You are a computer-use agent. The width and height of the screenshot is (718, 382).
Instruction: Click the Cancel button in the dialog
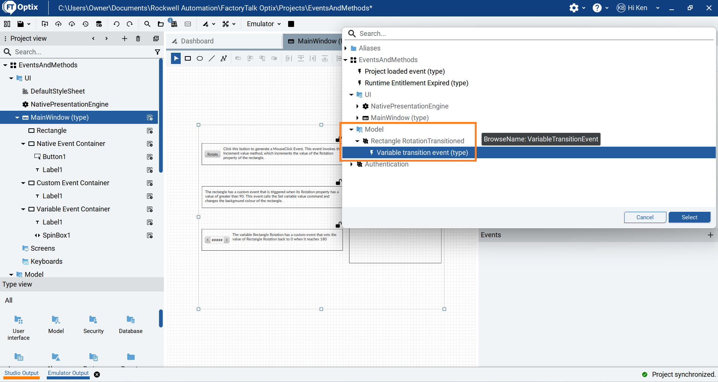(x=645, y=217)
